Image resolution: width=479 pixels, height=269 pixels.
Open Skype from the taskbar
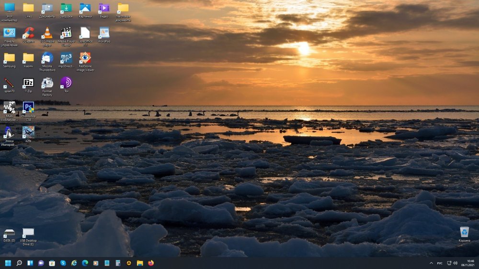click(x=63, y=263)
